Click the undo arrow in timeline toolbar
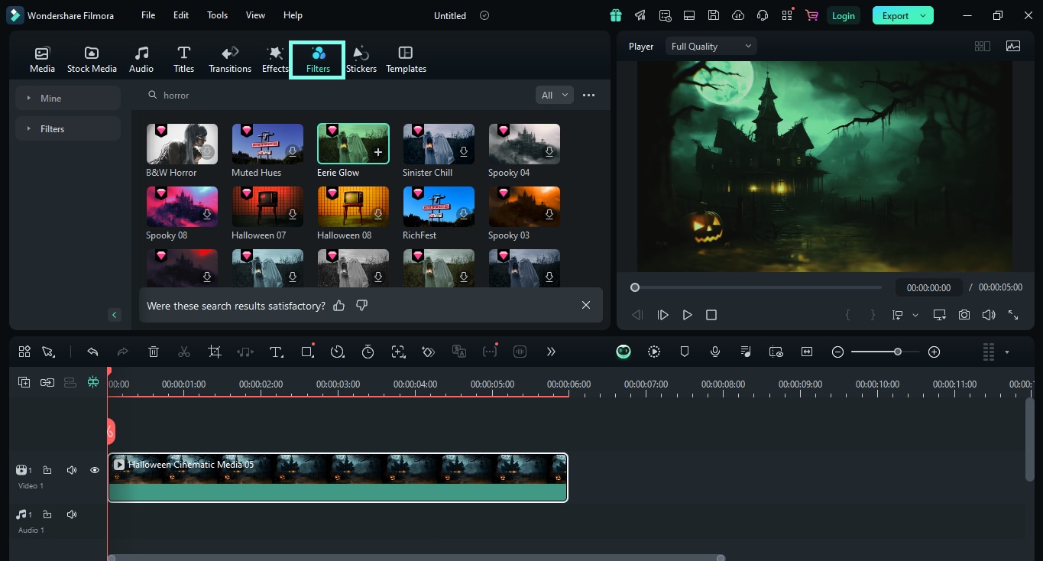1043x561 pixels. [x=92, y=352]
